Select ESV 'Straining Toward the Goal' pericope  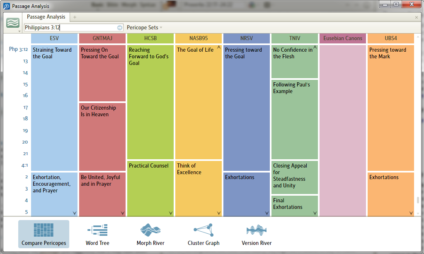pyautogui.click(x=54, y=108)
